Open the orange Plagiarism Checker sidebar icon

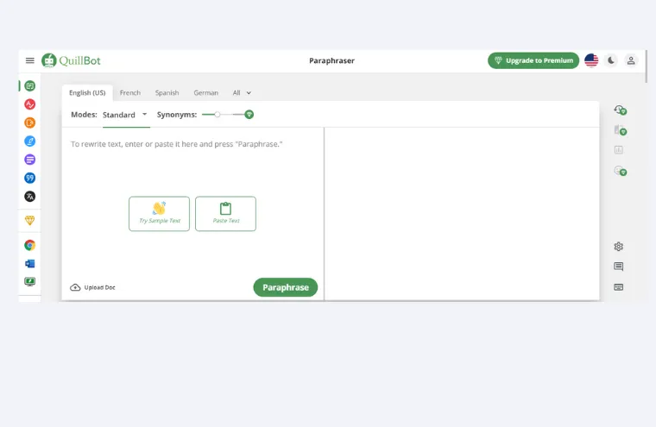tap(29, 122)
